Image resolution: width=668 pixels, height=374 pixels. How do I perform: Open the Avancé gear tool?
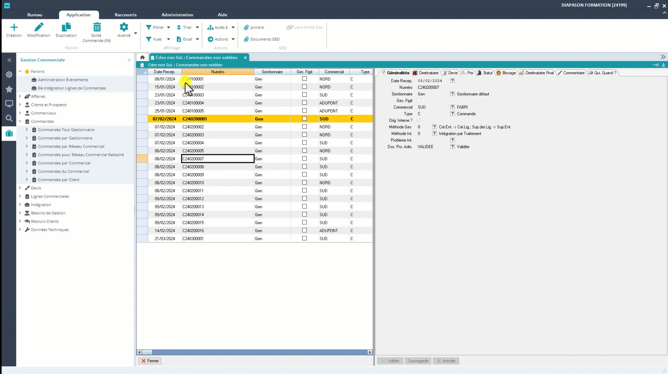point(124,27)
